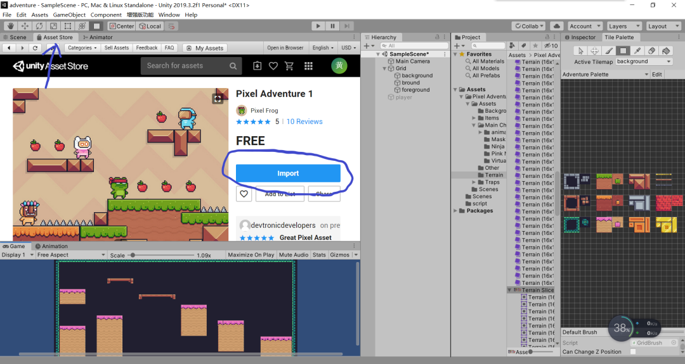Choose the Tile Palette paintbrush tool

click(609, 51)
